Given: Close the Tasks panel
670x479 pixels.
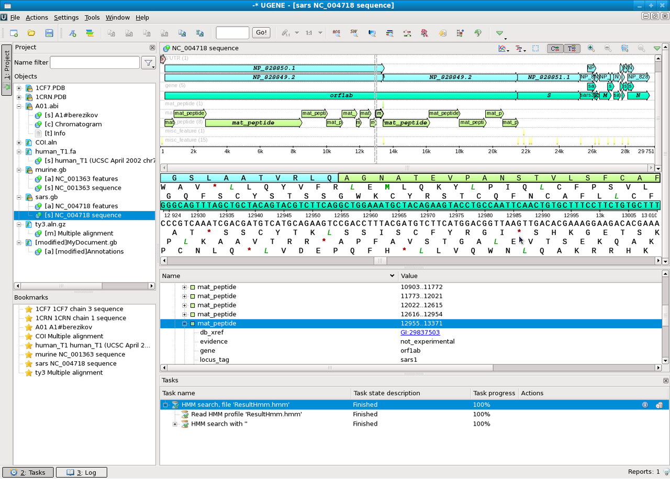Looking at the screenshot, I should (666, 381).
